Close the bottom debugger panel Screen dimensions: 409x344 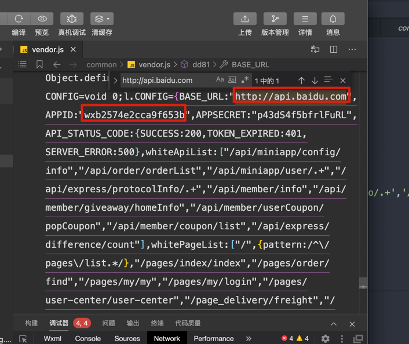tap(352, 324)
